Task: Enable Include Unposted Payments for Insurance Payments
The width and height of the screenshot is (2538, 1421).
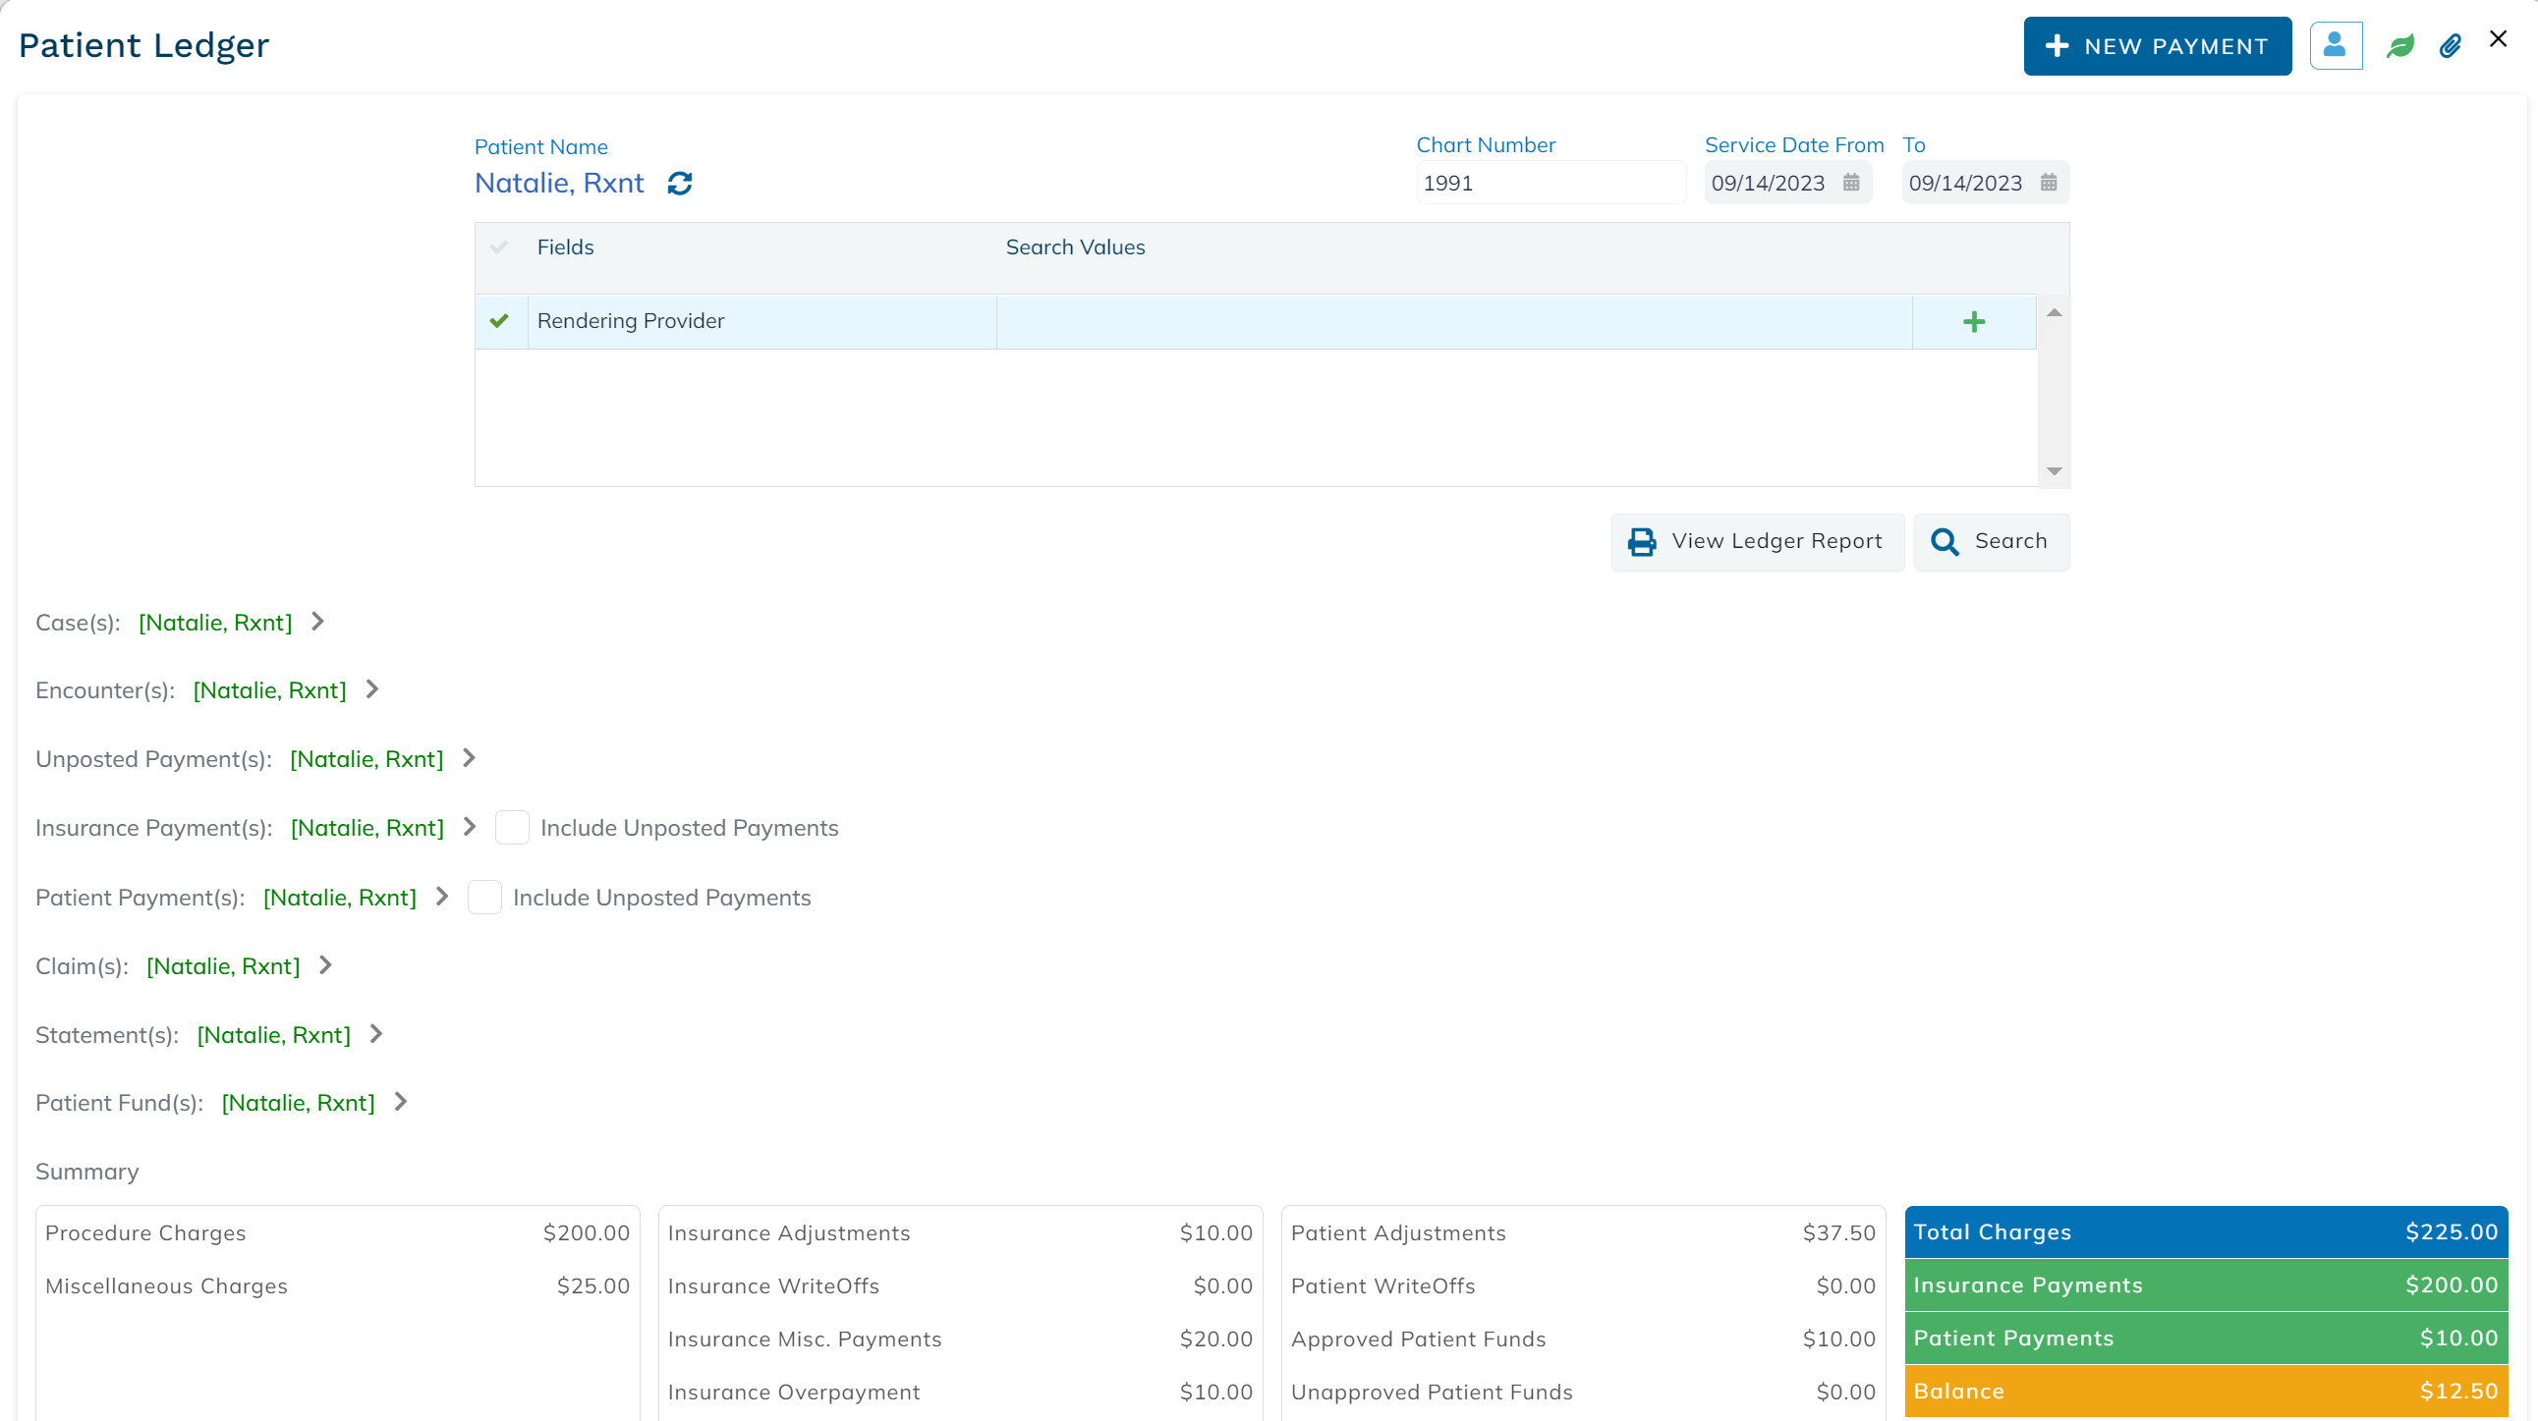Action: click(x=512, y=827)
